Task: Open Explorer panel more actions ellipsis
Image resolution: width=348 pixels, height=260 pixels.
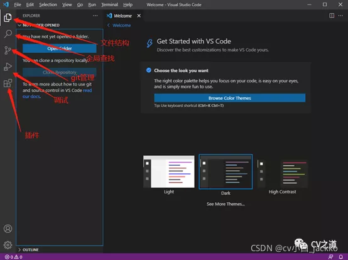Action: tap(95, 16)
